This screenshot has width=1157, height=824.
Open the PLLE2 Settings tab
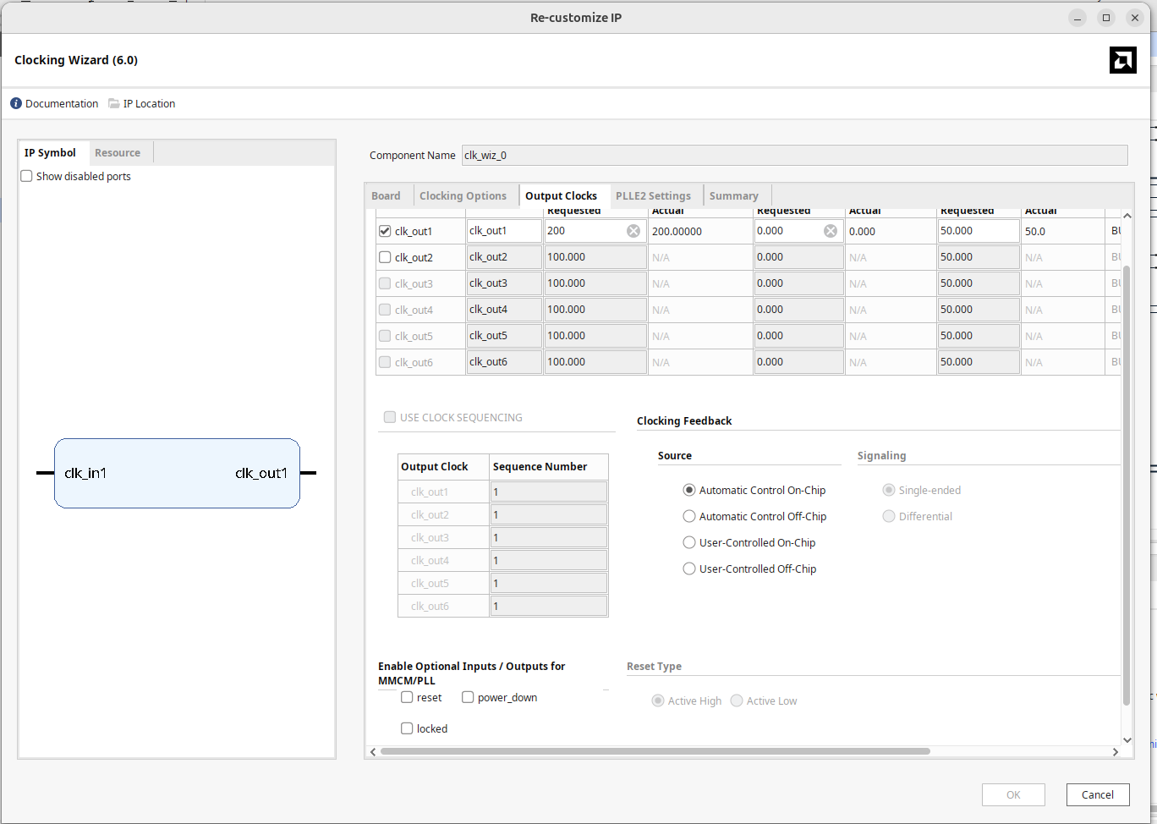click(652, 195)
